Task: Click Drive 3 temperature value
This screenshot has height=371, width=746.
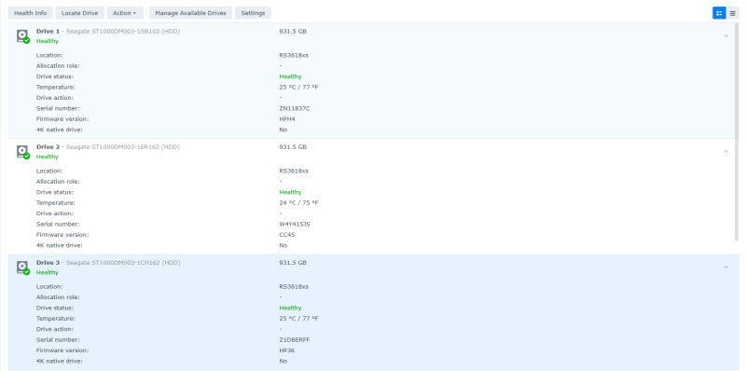Action: click(x=298, y=318)
